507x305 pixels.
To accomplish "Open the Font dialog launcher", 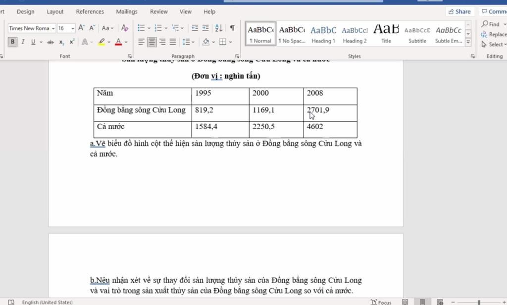I will (x=129, y=56).
